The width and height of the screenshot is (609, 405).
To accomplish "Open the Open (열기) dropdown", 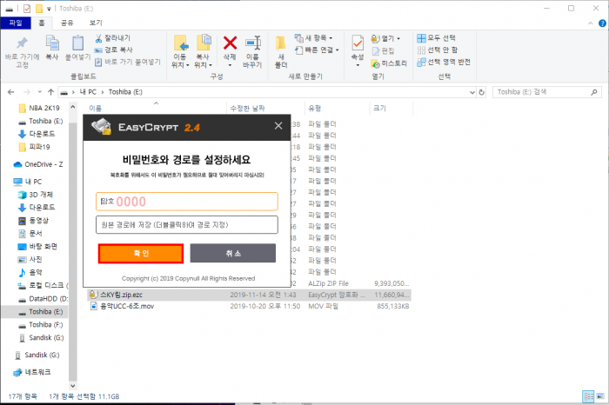I will pos(385,38).
